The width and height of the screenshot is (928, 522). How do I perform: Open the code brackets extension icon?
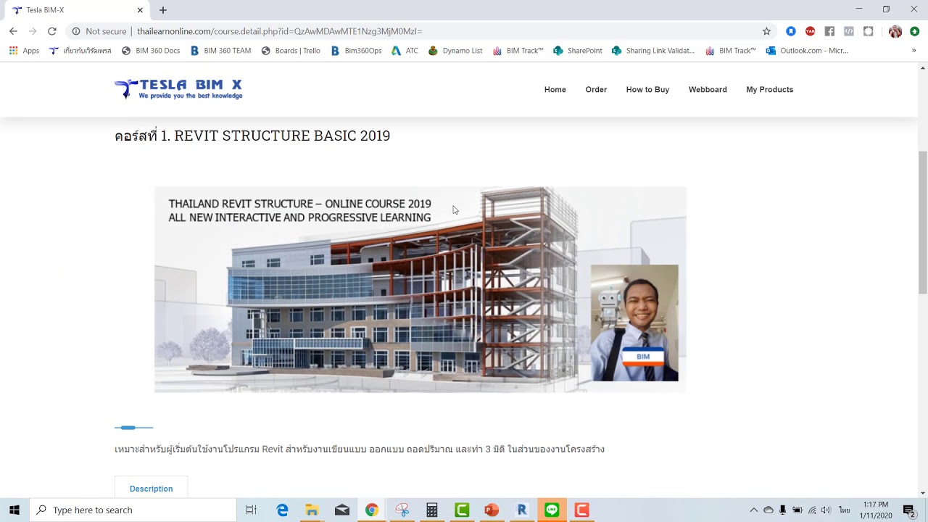point(849,31)
